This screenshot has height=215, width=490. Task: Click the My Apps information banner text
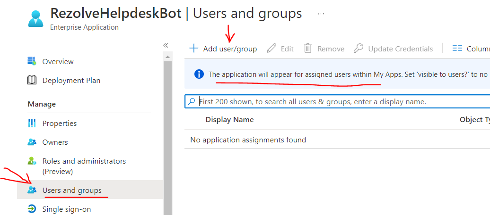click(x=349, y=74)
